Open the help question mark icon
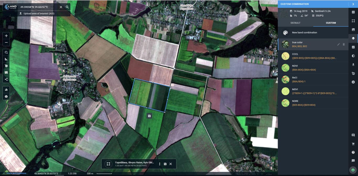358x176 pixels. point(353,152)
